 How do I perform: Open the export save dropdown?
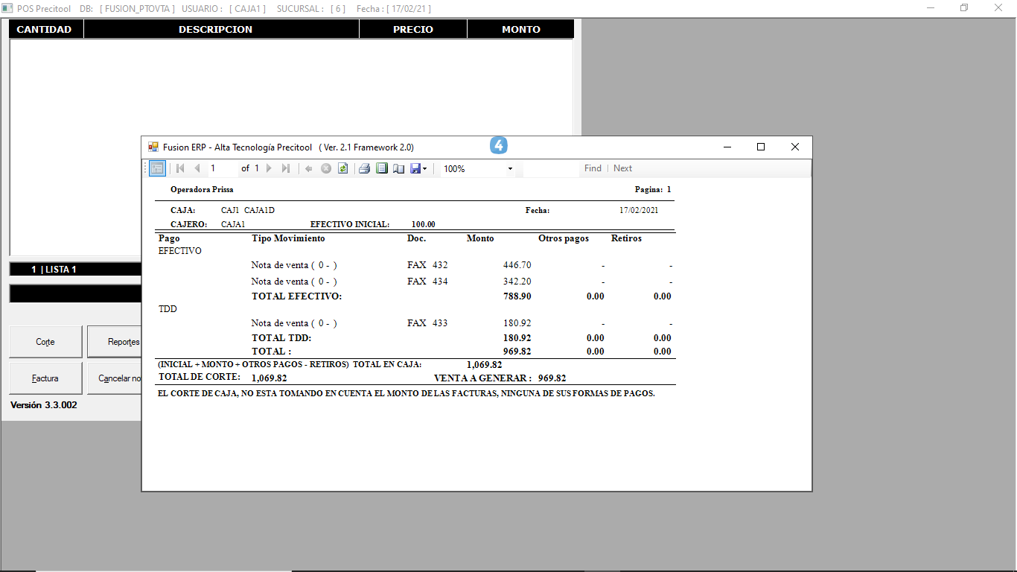tap(419, 168)
